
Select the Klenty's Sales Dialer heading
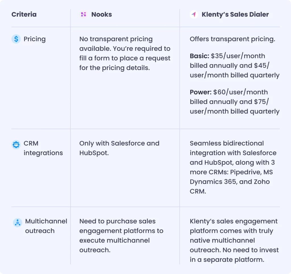235,14
